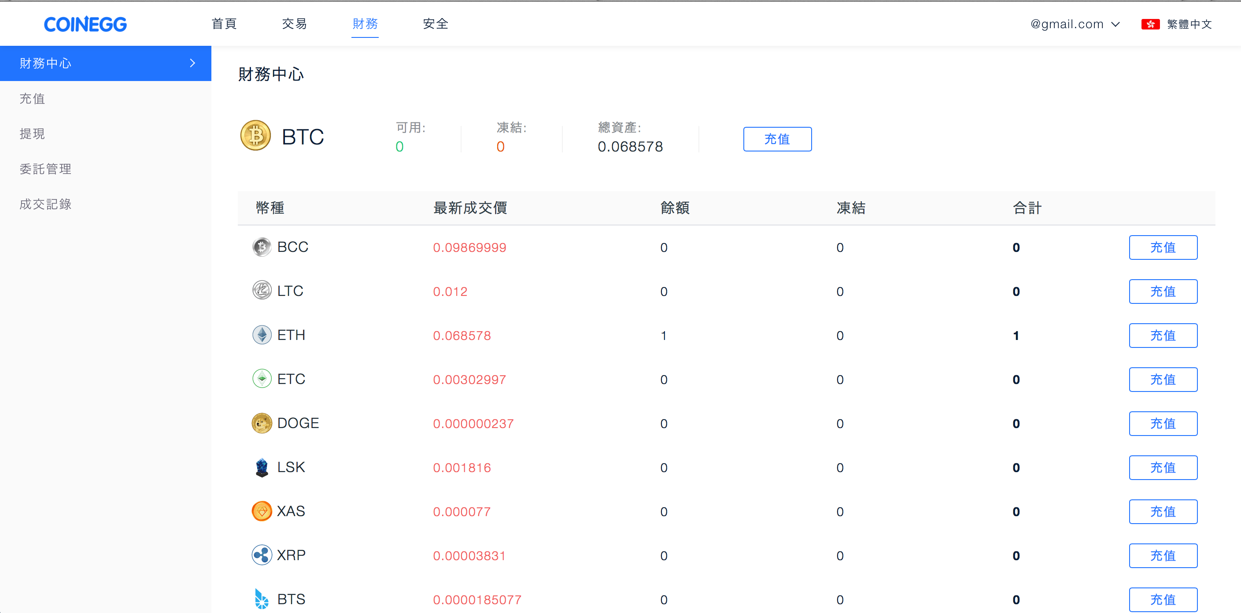Click the orange 凍結 value 0

501,147
